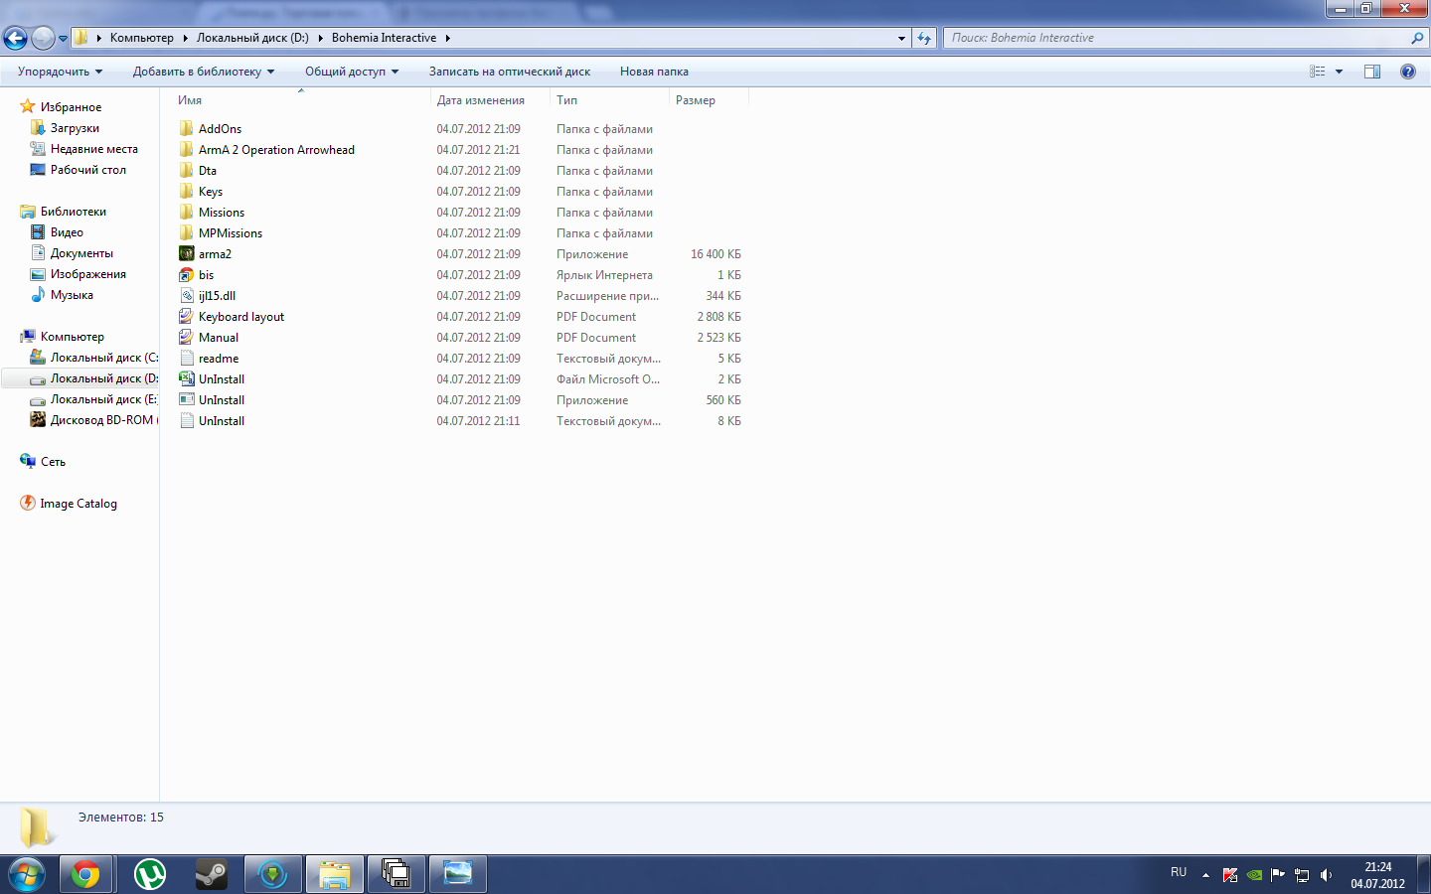Click the Новая папка button
Screen dimensions: 1431x894
pos(654,72)
